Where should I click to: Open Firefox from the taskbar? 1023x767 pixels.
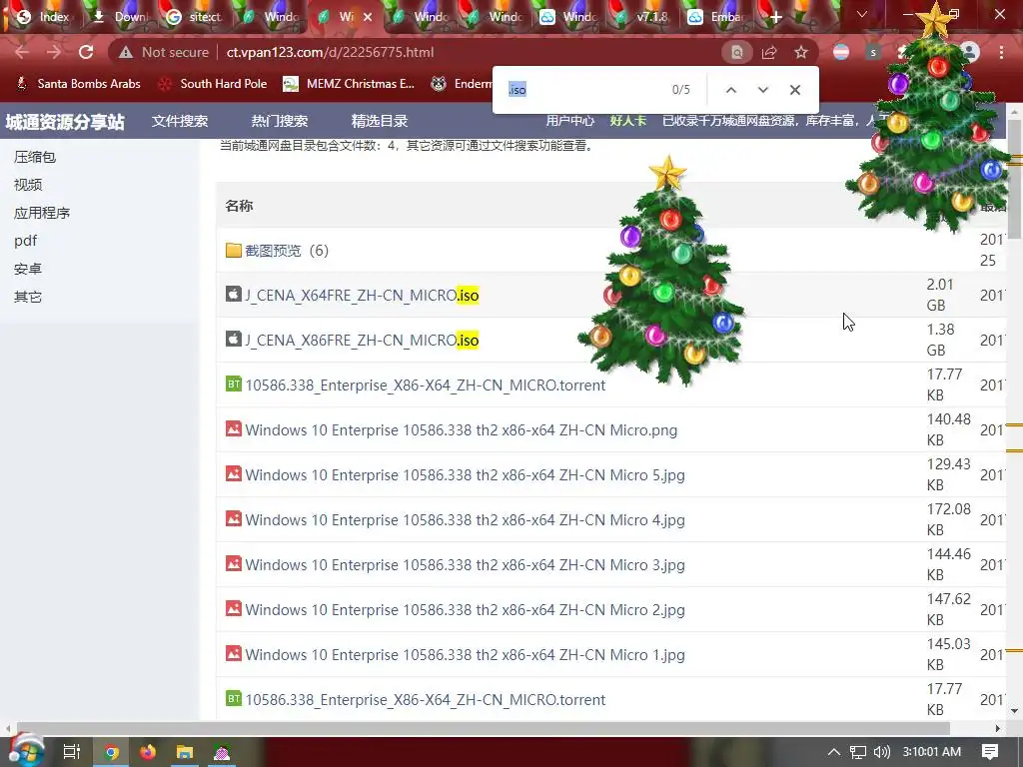[x=148, y=752]
